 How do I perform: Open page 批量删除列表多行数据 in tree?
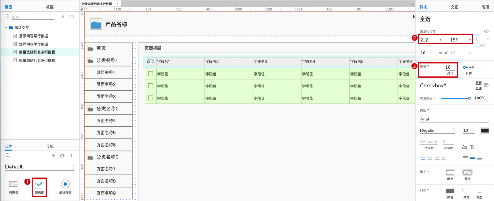(37, 60)
